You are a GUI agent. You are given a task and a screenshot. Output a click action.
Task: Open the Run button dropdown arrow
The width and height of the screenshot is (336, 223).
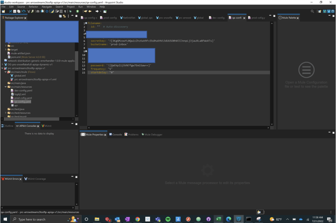81,11
